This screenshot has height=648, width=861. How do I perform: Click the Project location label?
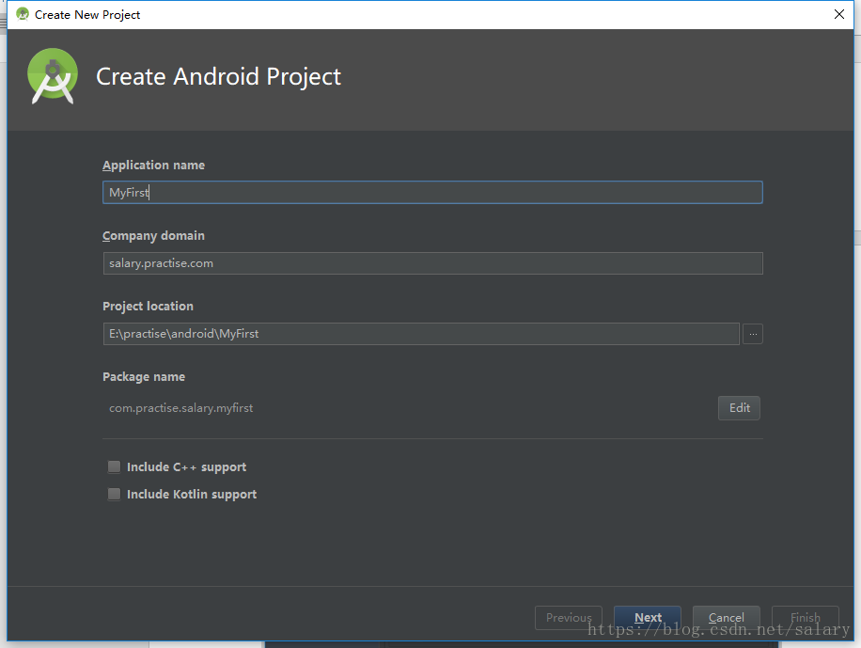click(148, 307)
